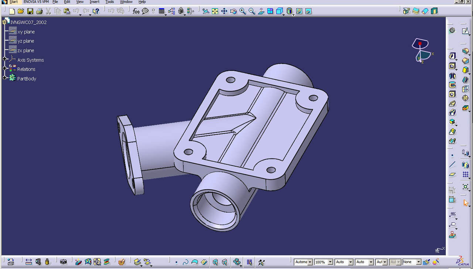Select the Pocket tool in right toolbar

[452, 66]
